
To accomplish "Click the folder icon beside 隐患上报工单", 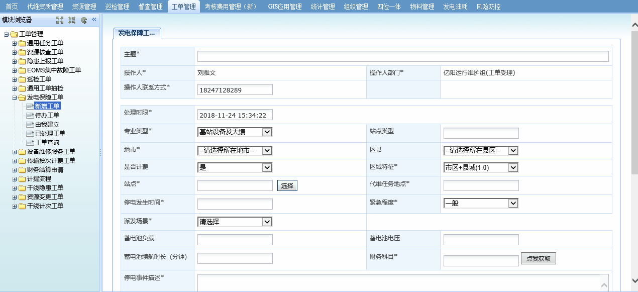I will tap(22, 61).
